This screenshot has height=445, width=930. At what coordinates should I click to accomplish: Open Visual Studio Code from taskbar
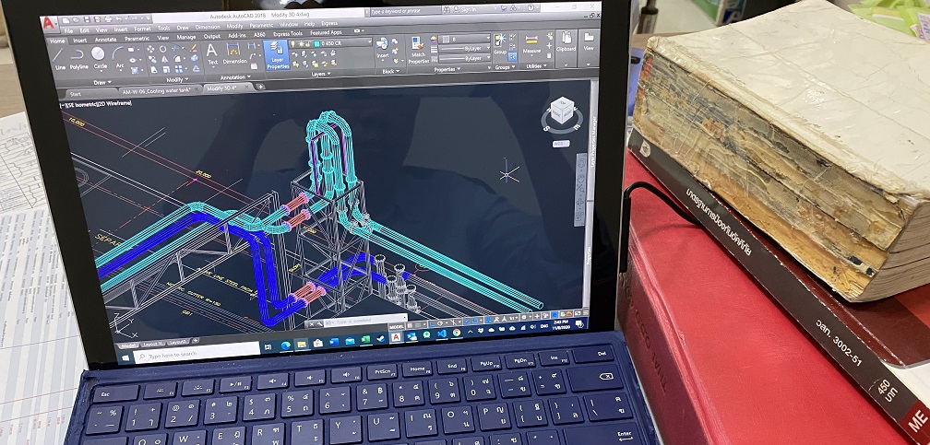tap(441, 334)
